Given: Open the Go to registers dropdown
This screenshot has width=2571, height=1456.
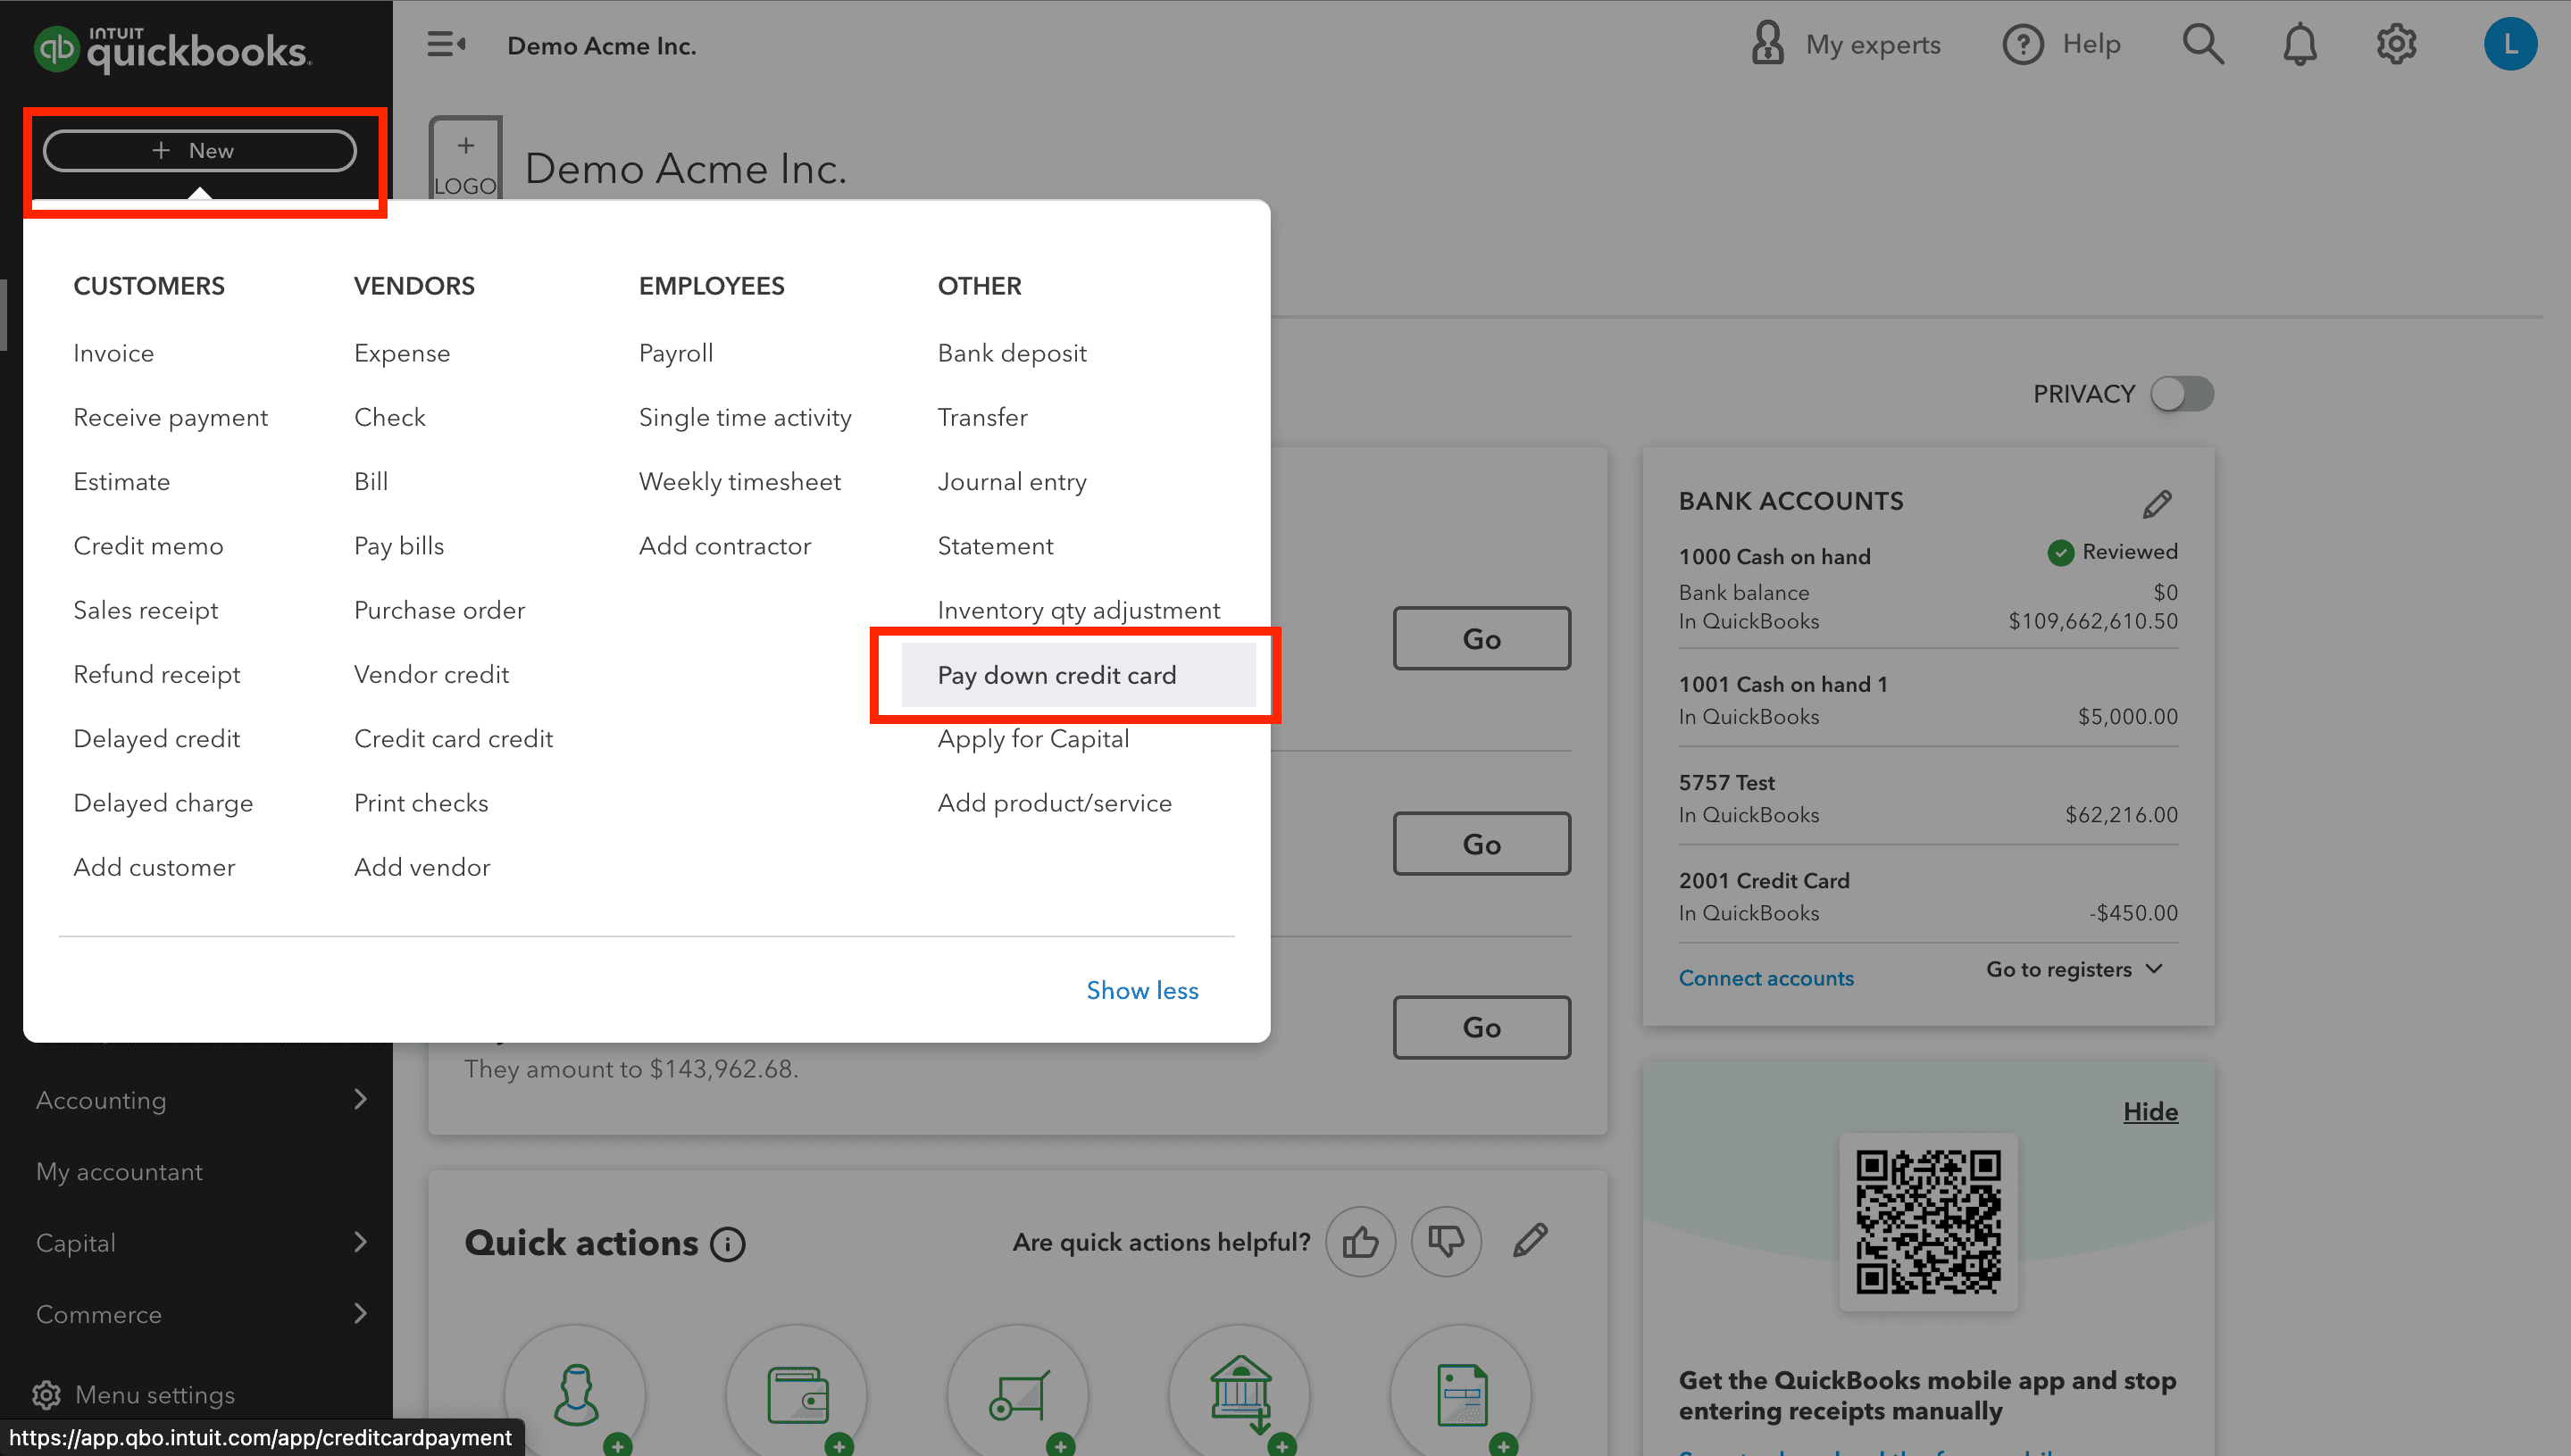Looking at the screenshot, I should (2074, 969).
